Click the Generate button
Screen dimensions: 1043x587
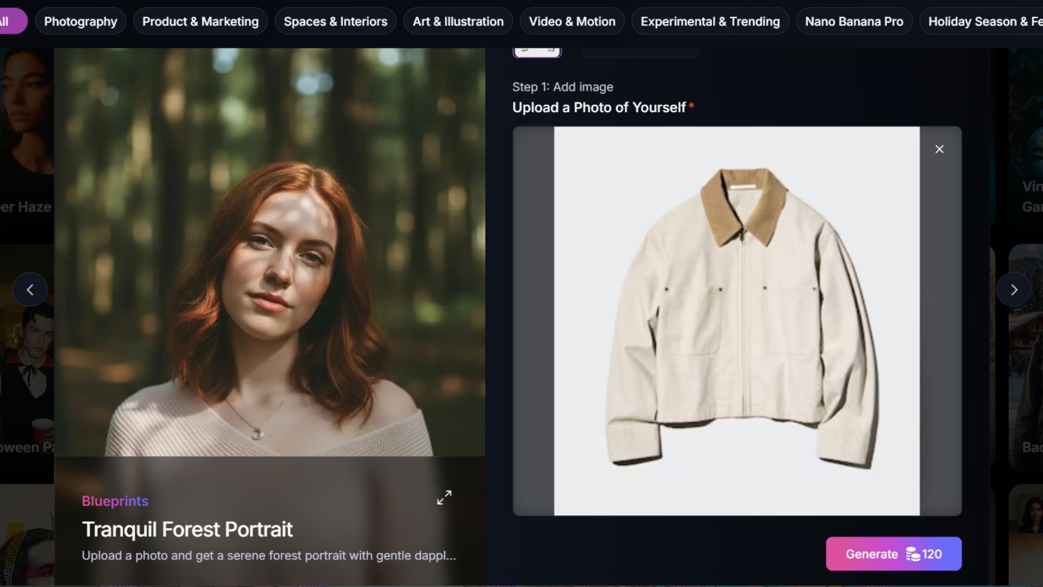click(x=871, y=554)
